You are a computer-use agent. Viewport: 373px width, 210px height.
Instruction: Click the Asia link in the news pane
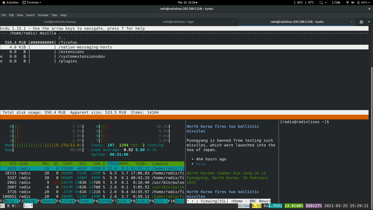click(x=200, y=164)
